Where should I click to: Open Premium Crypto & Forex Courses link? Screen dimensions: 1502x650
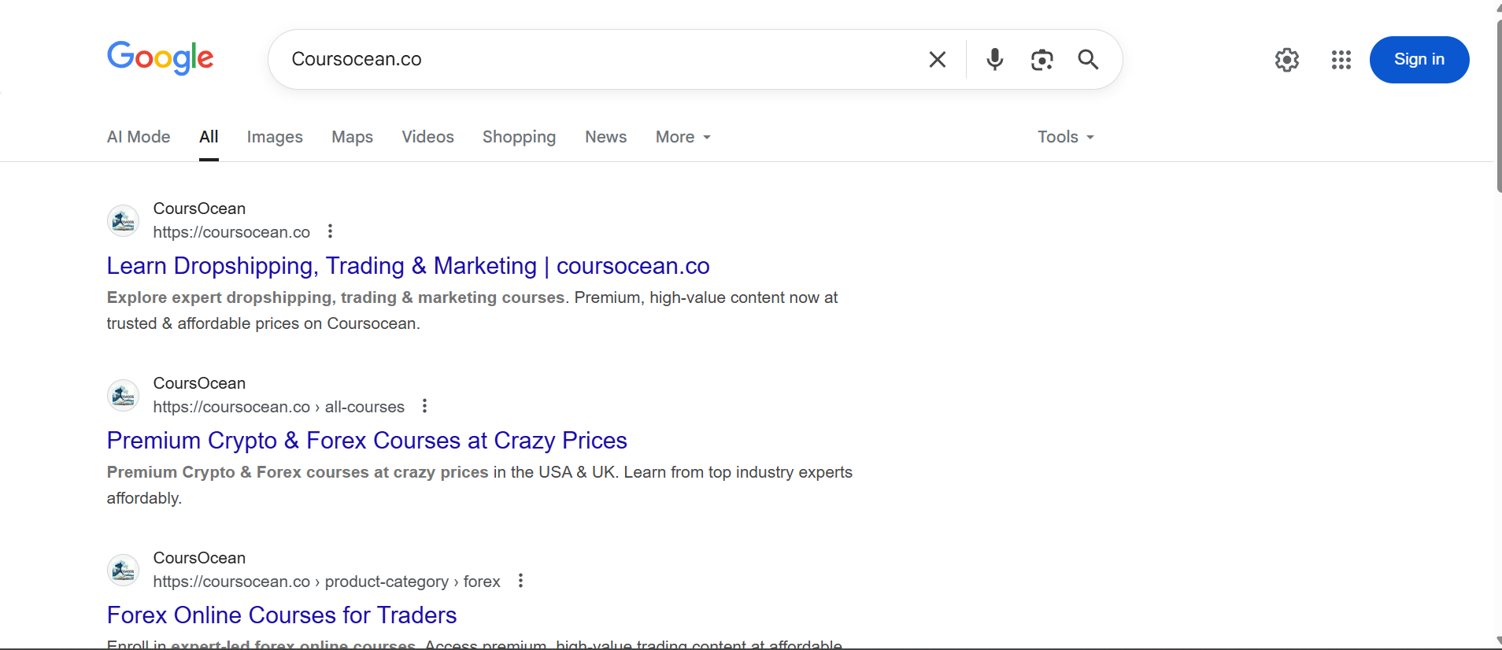pos(367,441)
